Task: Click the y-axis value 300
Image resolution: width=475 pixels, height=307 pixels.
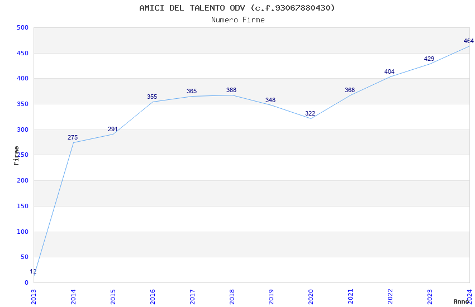Action: coord(23,129)
